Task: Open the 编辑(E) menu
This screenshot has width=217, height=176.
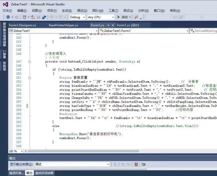Action: pyautogui.click(x=22, y=11)
